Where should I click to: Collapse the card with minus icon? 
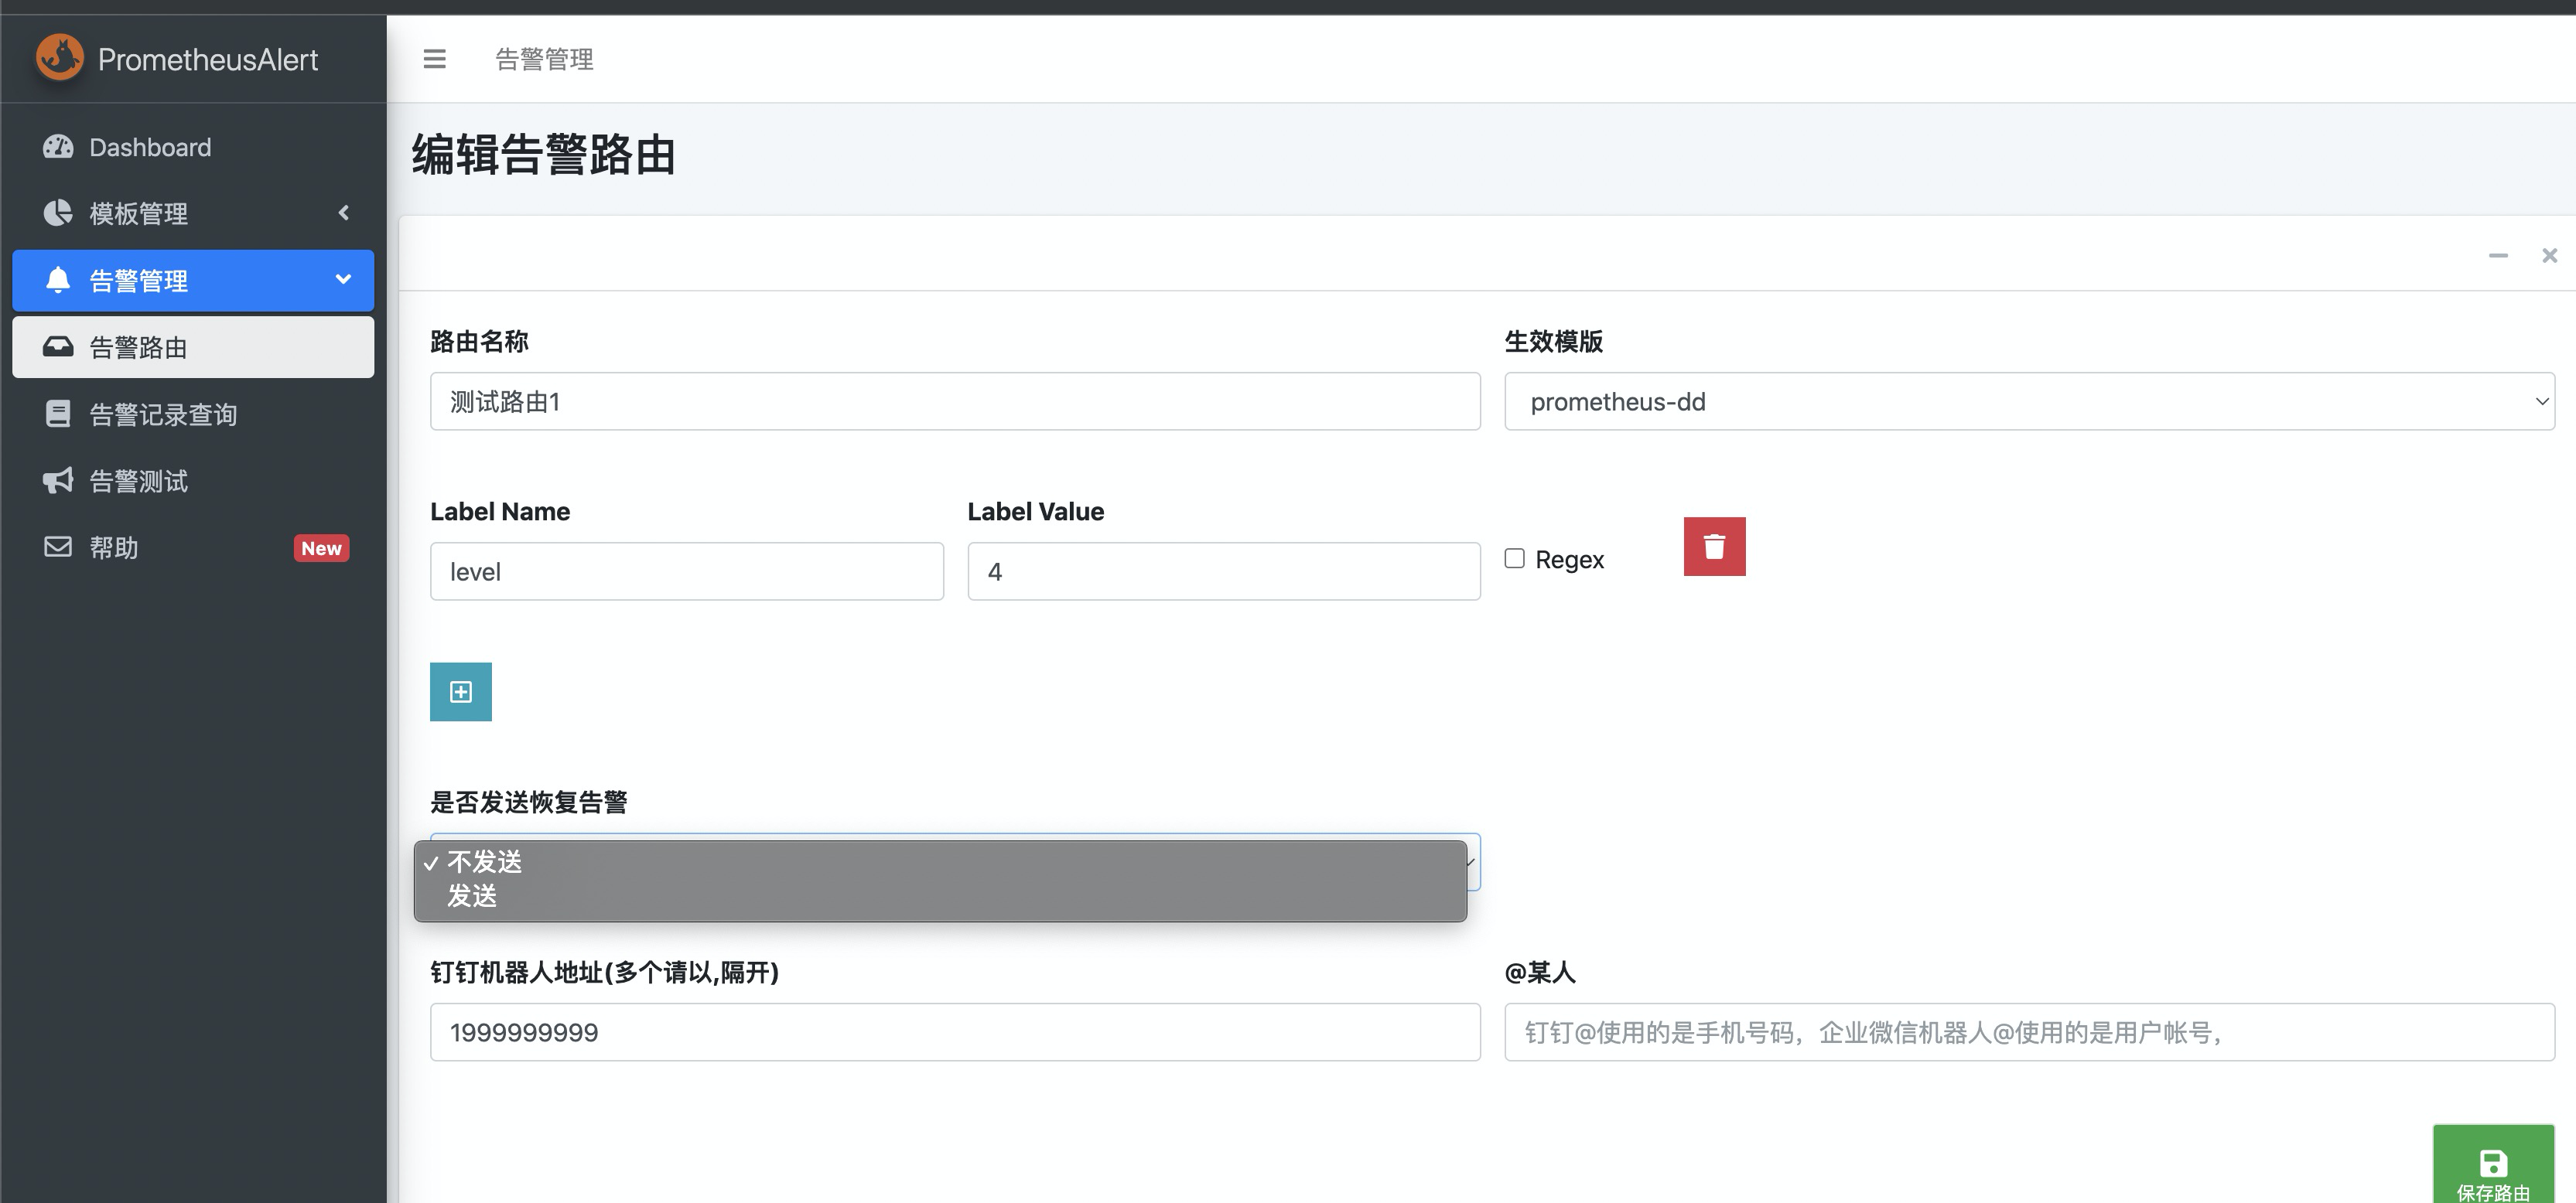[x=2498, y=256]
